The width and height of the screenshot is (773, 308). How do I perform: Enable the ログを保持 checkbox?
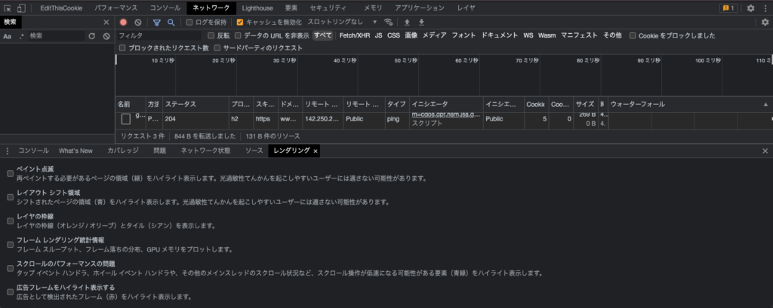pos(190,22)
